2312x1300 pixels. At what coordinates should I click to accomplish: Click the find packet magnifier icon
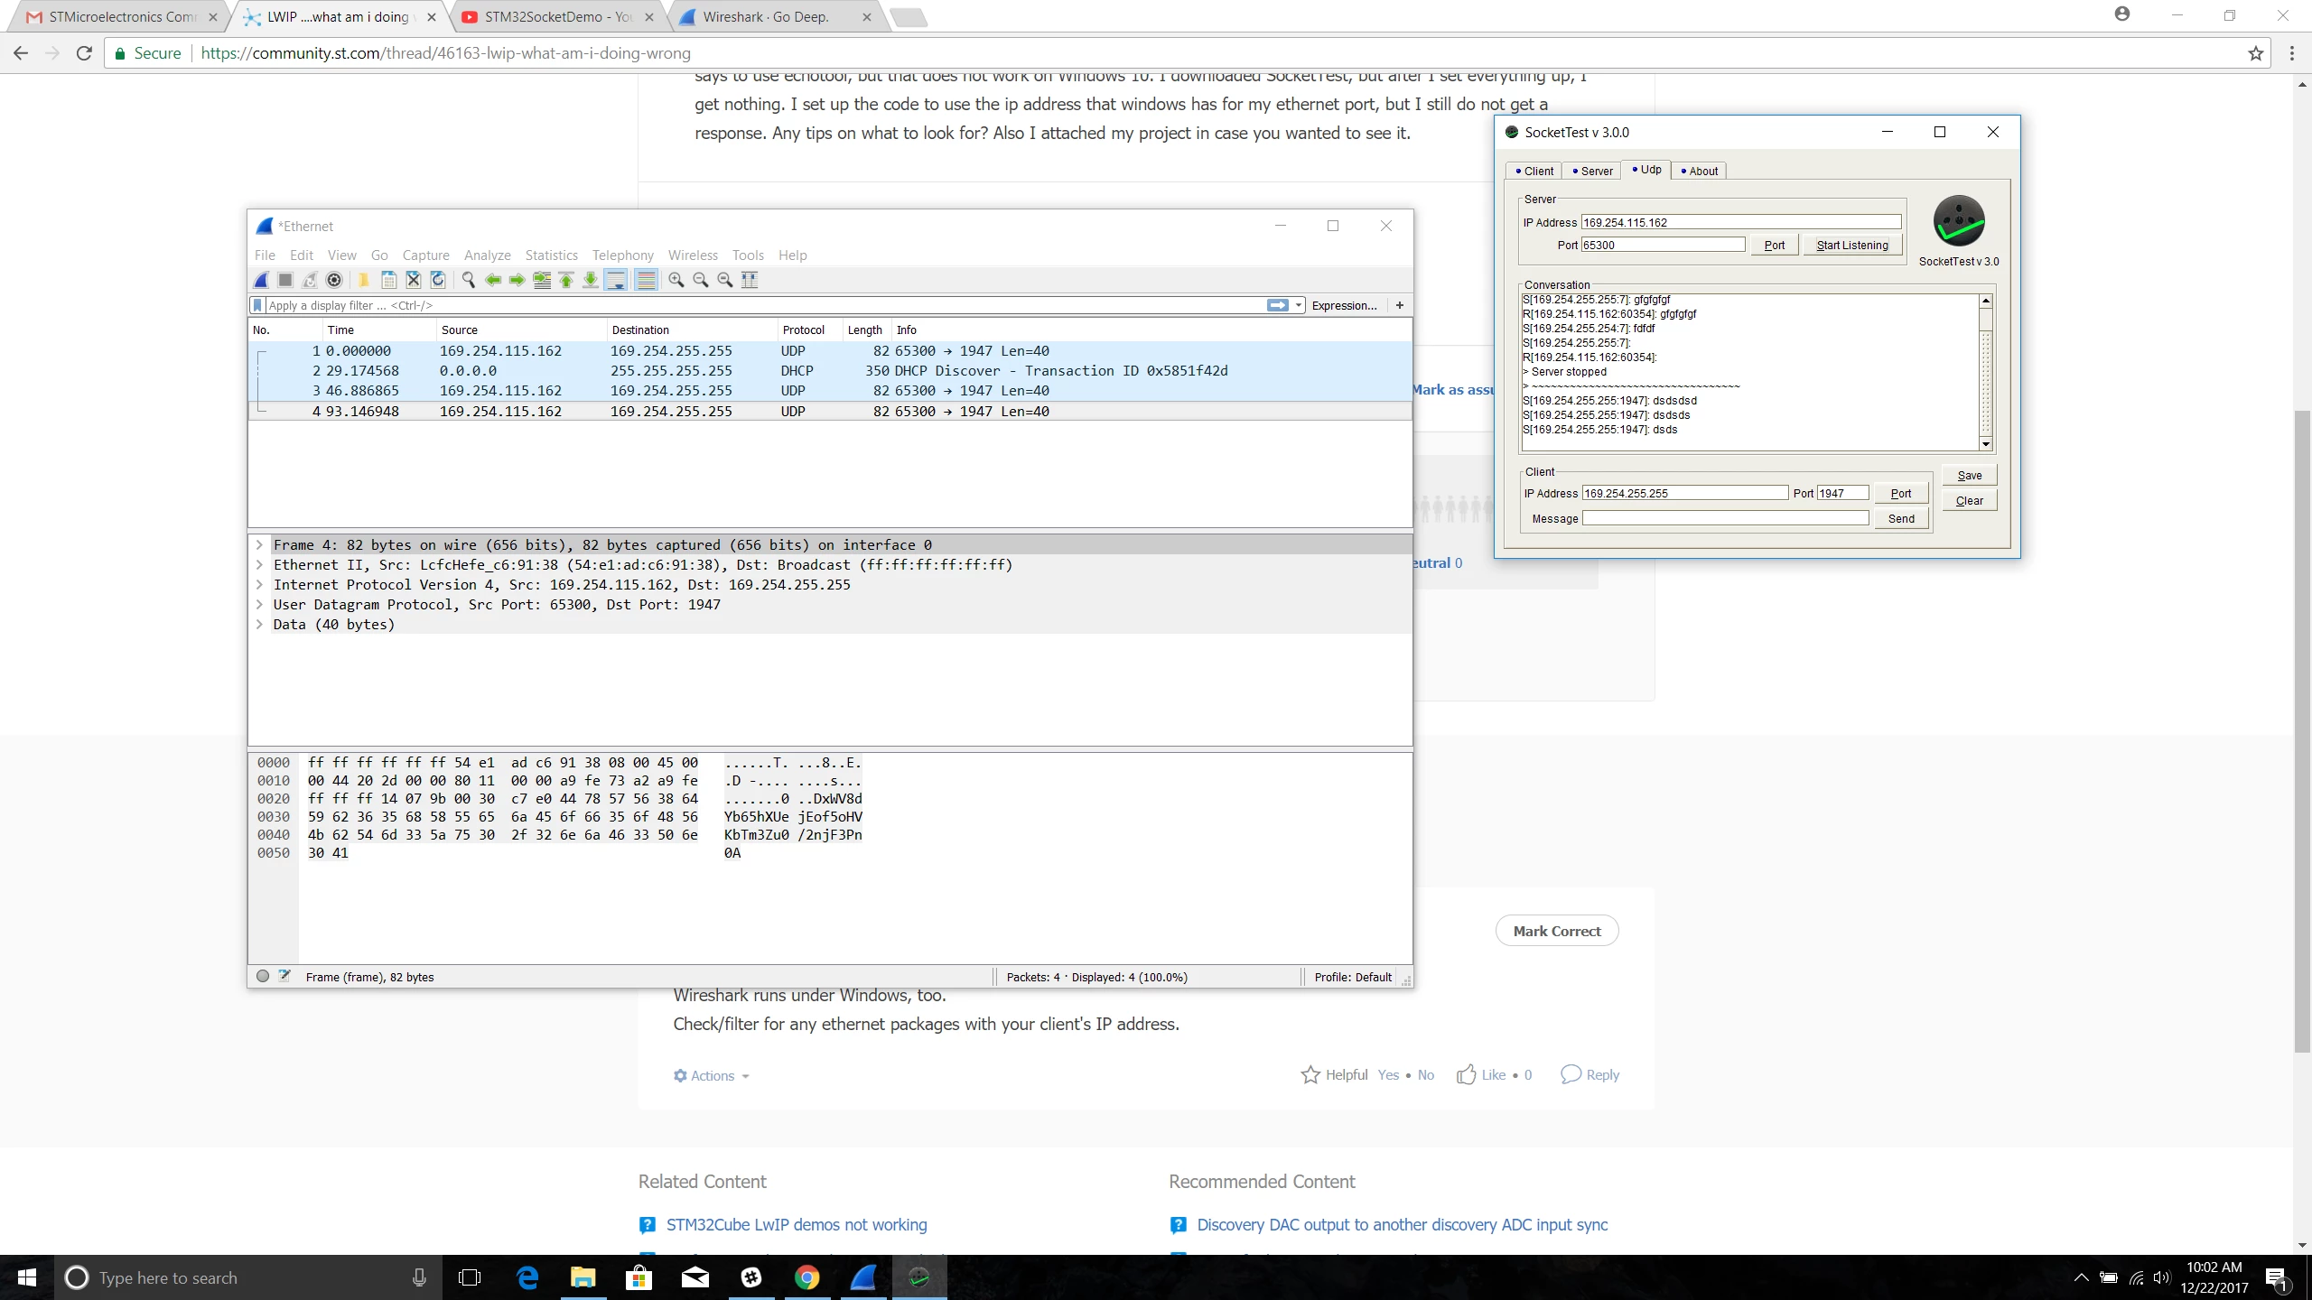point(468,280)
